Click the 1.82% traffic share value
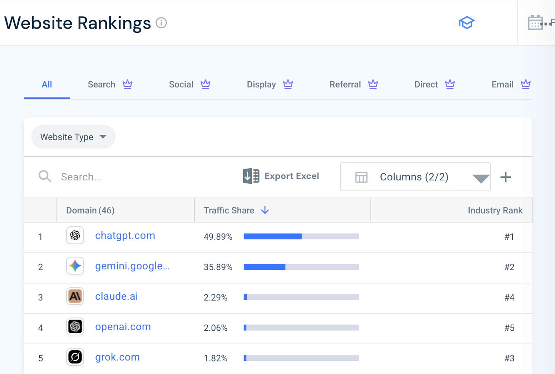Viewport: 555px width, 374px height. click(x=215, y=358)
